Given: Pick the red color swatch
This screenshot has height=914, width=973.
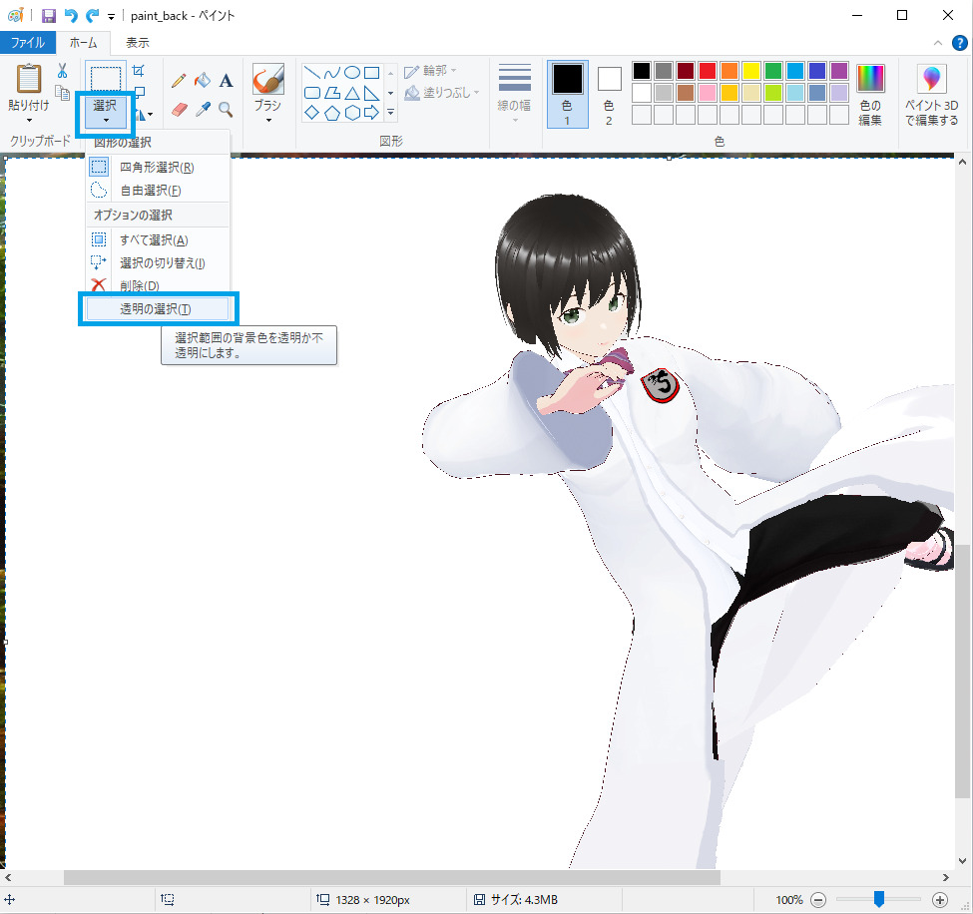Looking at the screenshot, I should 708,71.
